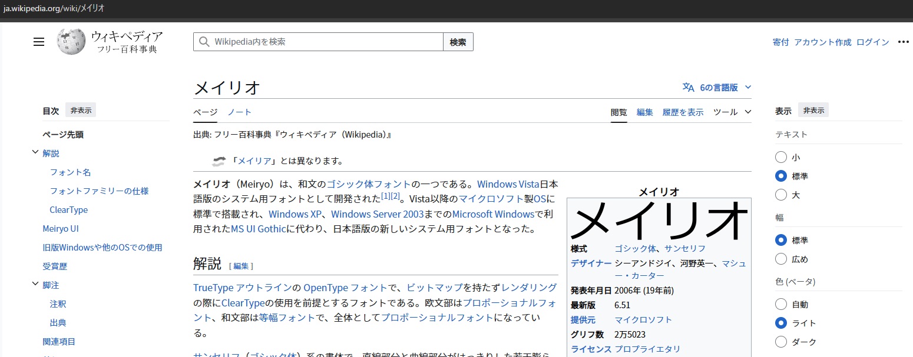Switch to the ノート tab

pyautogui.click(x=239, y=112)
